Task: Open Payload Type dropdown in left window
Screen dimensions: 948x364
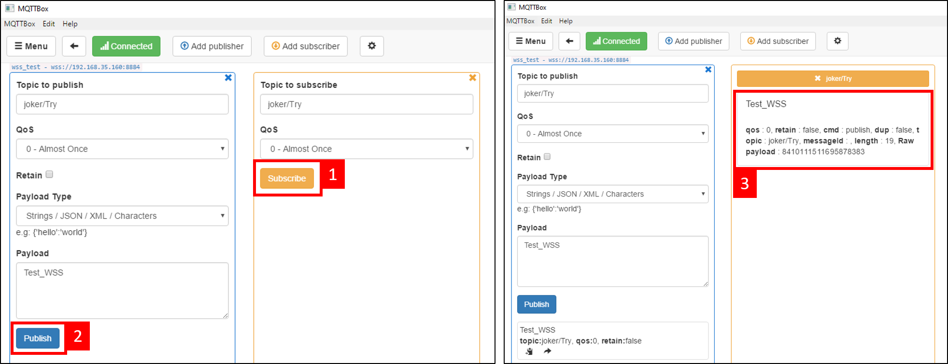Action: (122, 216)
